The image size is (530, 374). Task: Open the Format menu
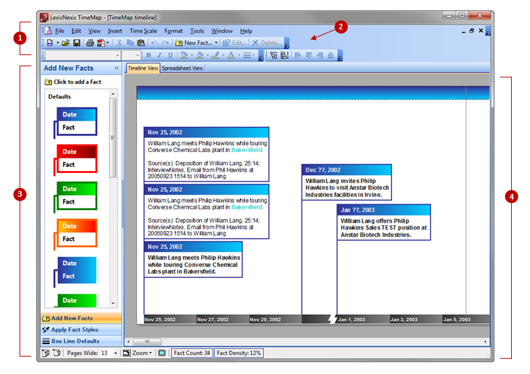pos(173,31)
